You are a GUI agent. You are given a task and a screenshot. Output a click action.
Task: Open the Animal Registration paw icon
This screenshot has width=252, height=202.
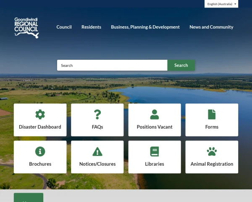[x=212, y=151]
